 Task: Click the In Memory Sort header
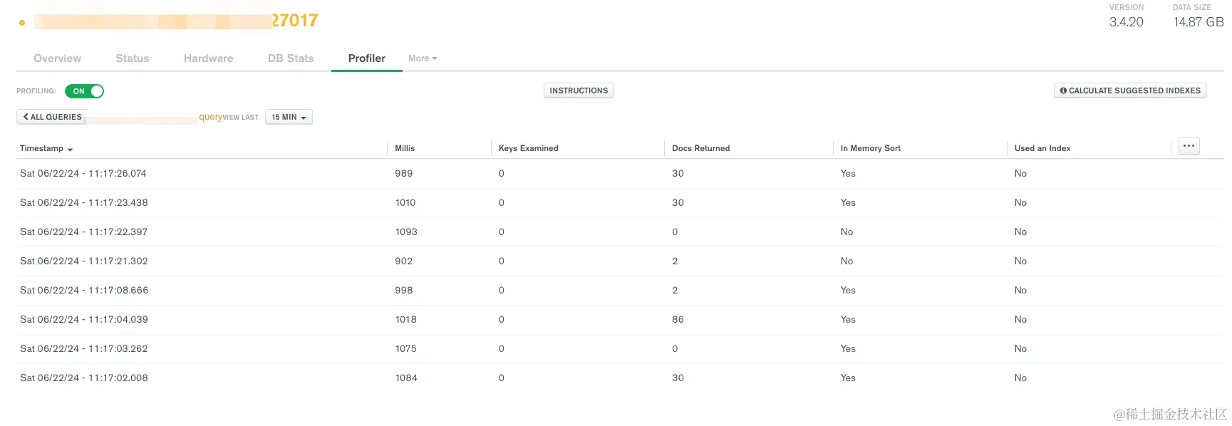point(870,148)
